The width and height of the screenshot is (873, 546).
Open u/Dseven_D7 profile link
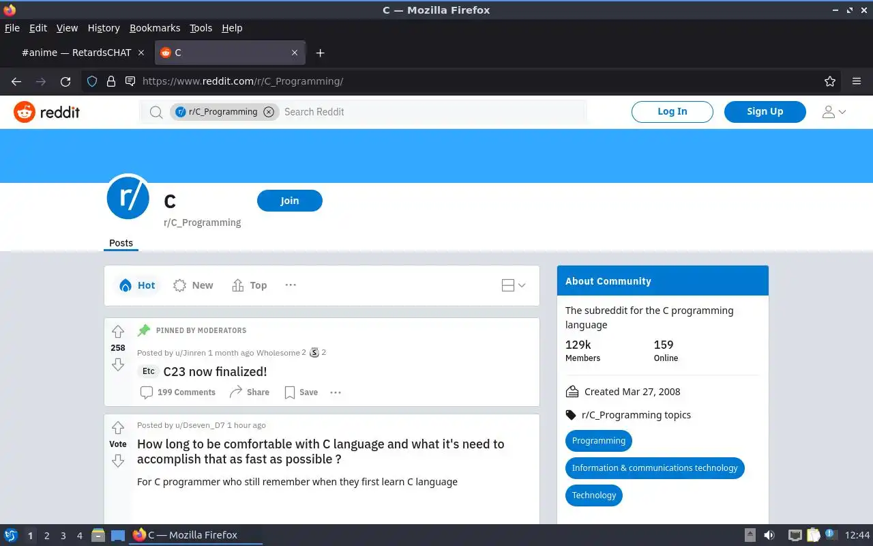[200, 425]
